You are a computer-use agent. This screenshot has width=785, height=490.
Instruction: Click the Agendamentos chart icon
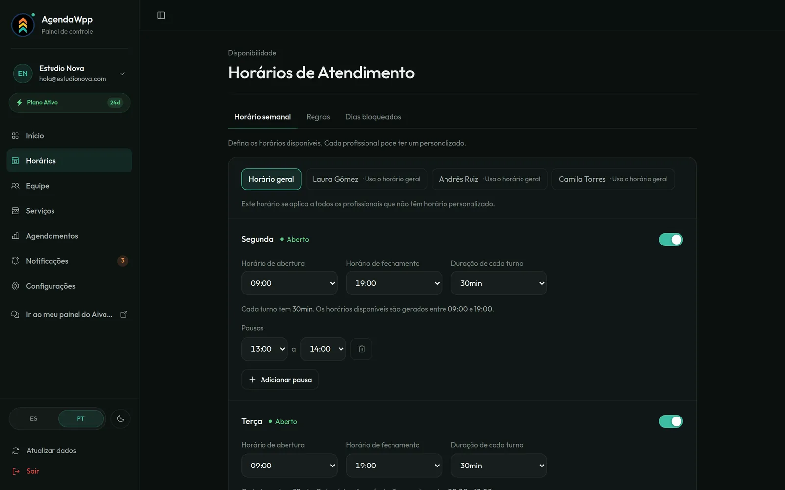point(15,236)
